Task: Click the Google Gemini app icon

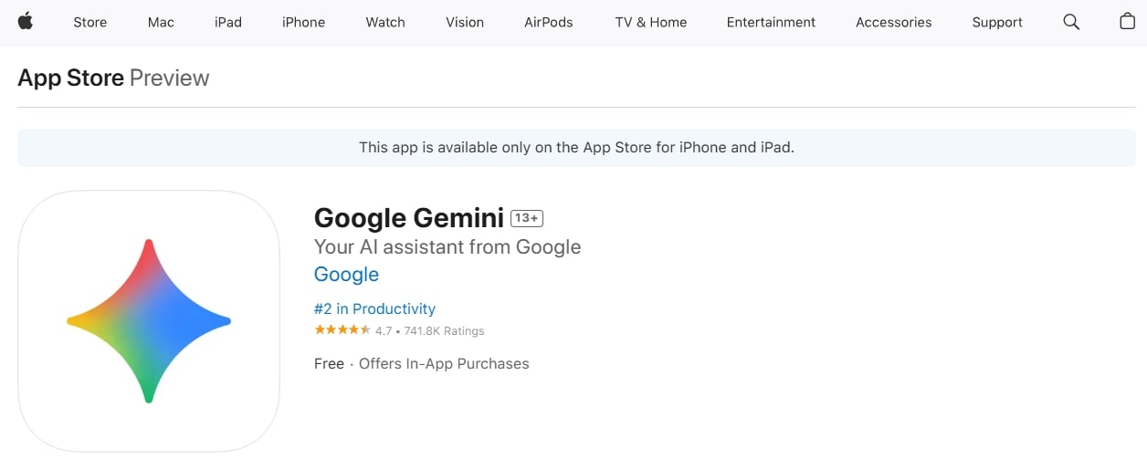Action: tap(149, 320)
